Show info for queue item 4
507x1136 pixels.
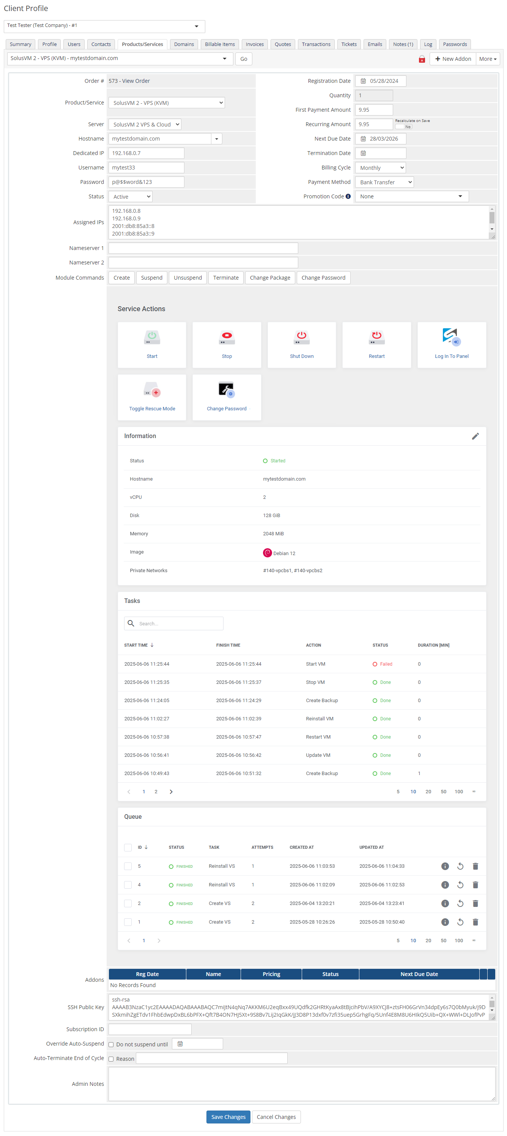pos(445,884)
